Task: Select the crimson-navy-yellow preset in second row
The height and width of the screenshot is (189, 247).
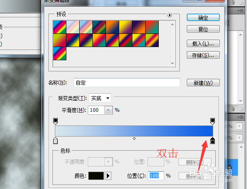Action: [73, 40]
